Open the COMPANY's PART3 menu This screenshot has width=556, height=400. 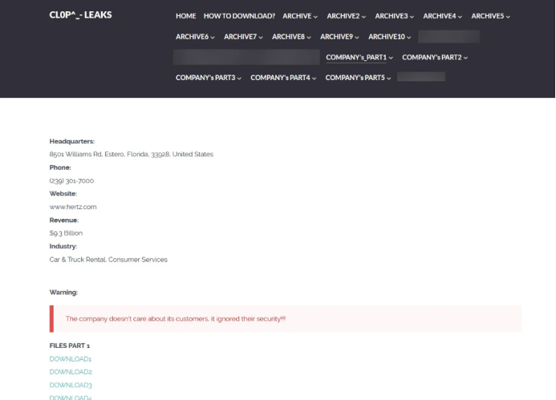point(209,78)
